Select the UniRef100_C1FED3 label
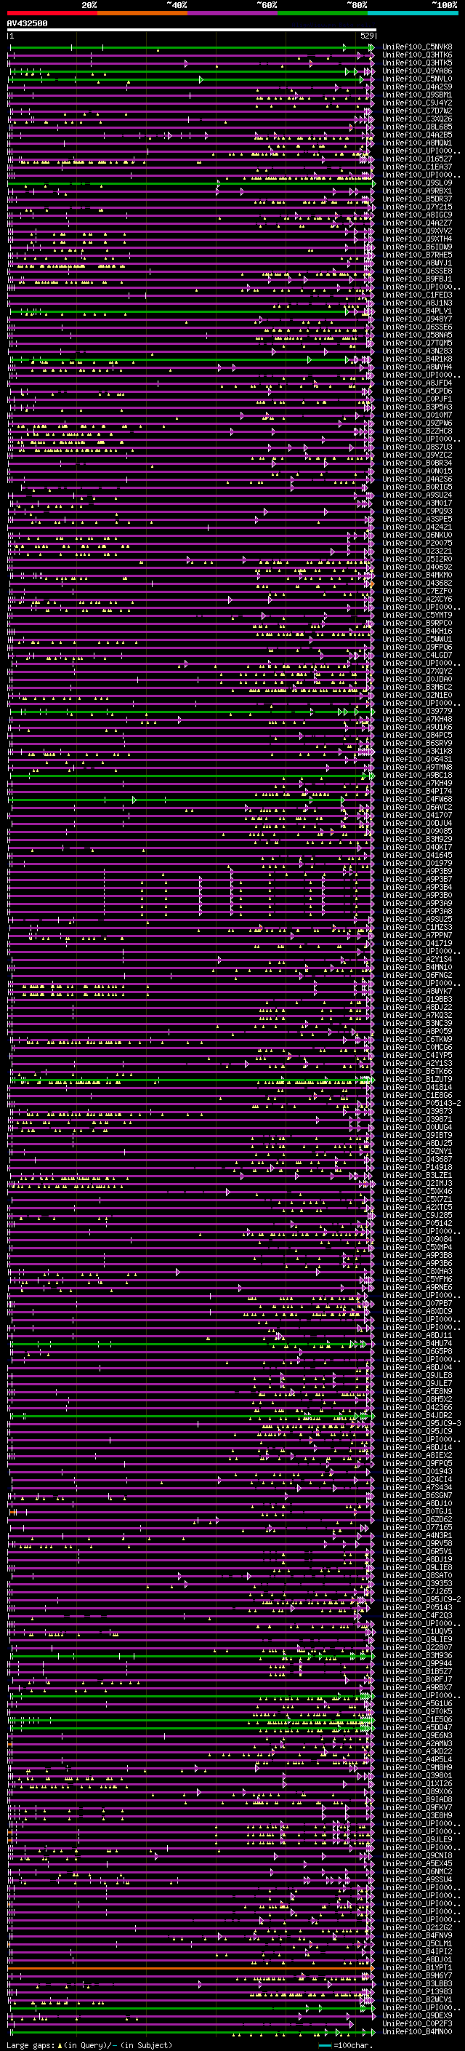This screenshot has height=2051, width=465. [x=417, y=295]
